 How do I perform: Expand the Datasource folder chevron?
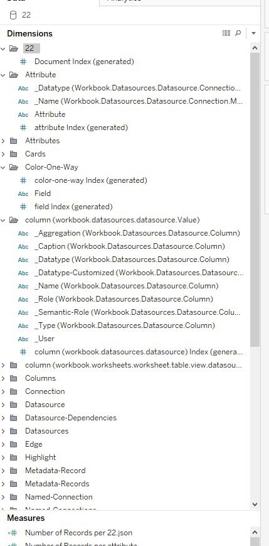(3, 405)
